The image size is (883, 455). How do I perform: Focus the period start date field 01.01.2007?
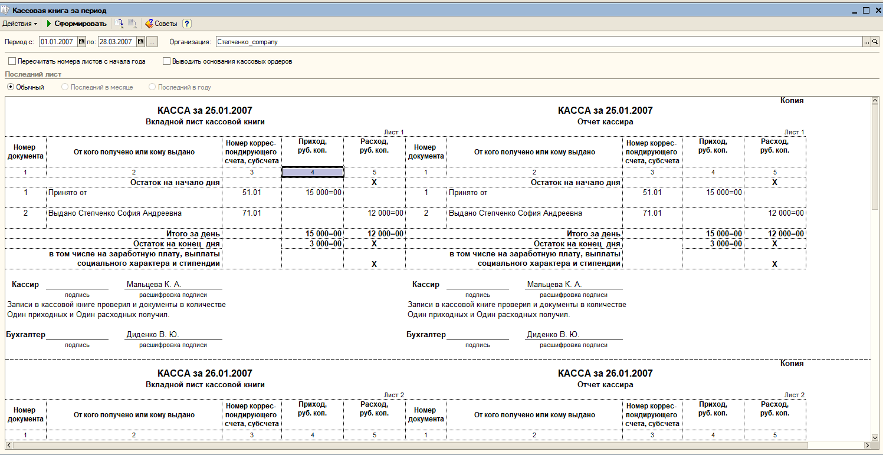(x=58, y=42)
